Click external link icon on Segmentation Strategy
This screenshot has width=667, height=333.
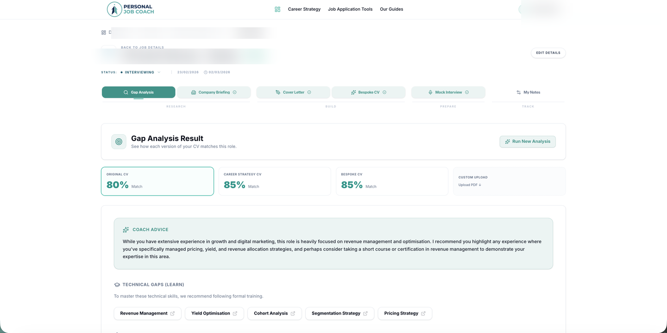tap(365, 314)
